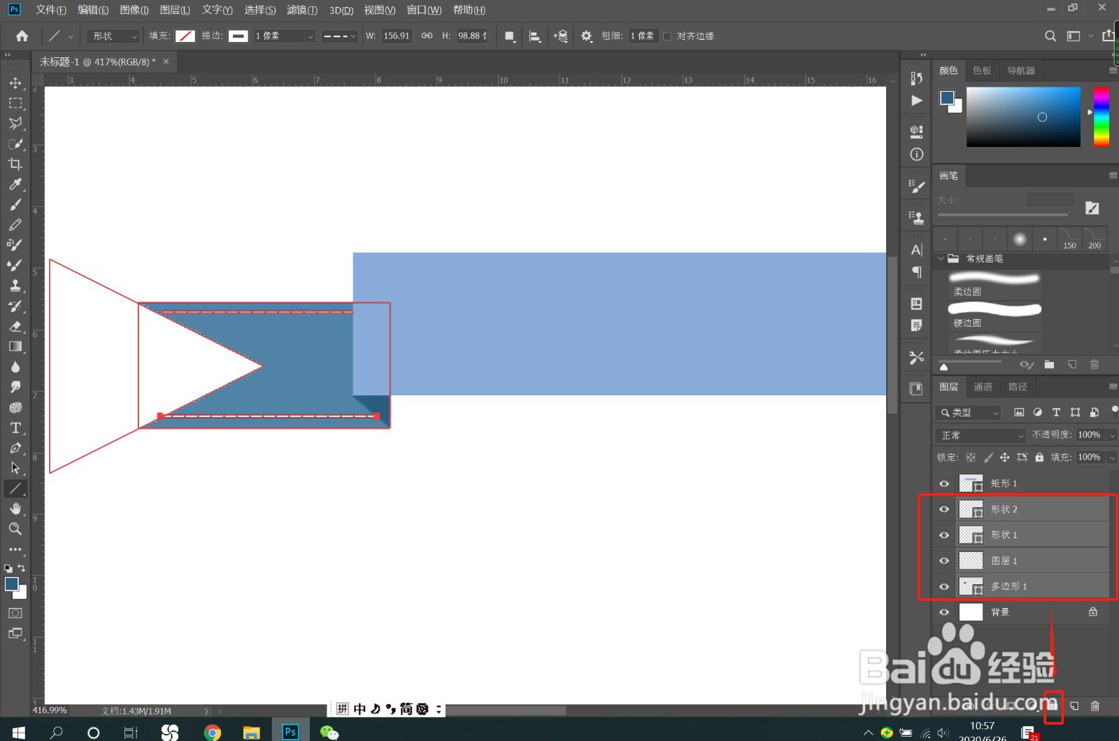Open Chrome from the Windows taskbar
The image size is (1119, 741).
click(213, 732)
